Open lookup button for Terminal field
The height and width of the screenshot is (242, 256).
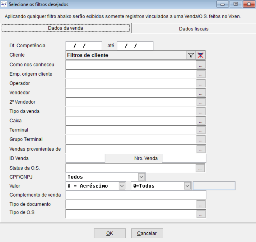point(201,130)
